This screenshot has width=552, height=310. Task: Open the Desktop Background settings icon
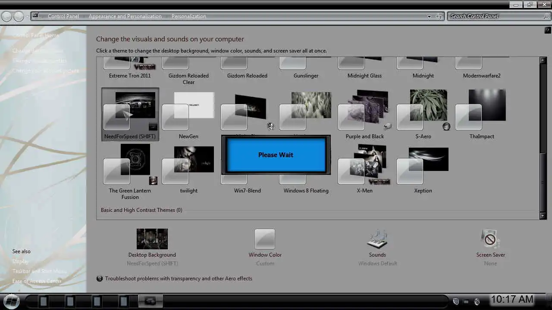coord(152,239)
